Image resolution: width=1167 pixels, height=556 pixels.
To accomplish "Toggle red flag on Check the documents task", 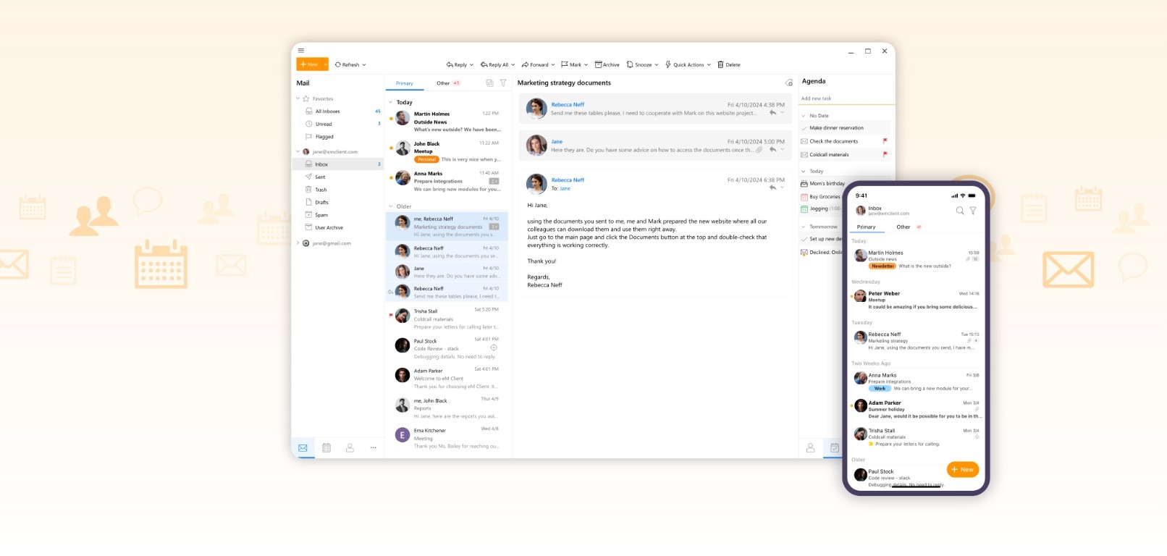I will [885, 141].
